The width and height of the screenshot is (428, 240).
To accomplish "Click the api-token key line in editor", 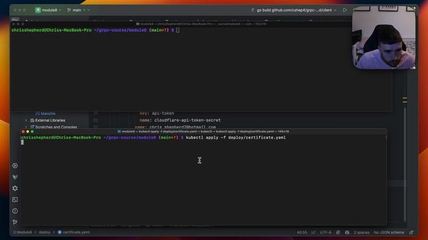I will click(156, 113).
